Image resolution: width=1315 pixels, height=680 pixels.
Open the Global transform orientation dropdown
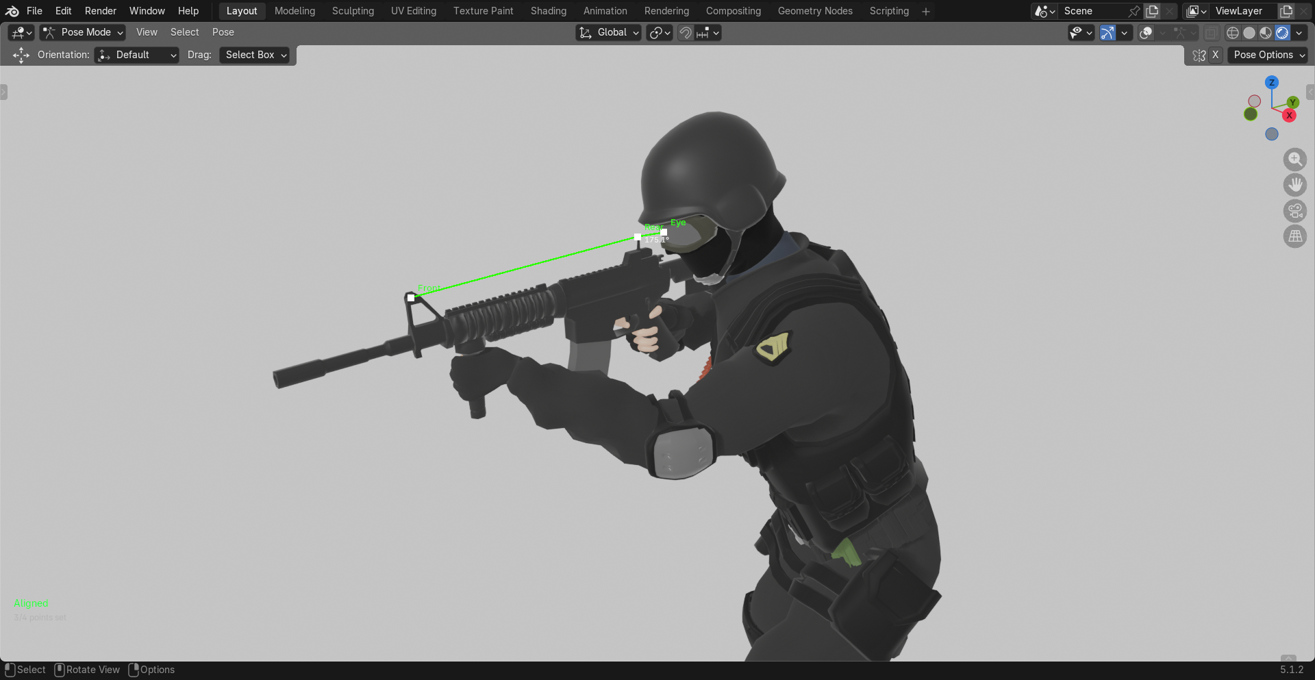608,32
